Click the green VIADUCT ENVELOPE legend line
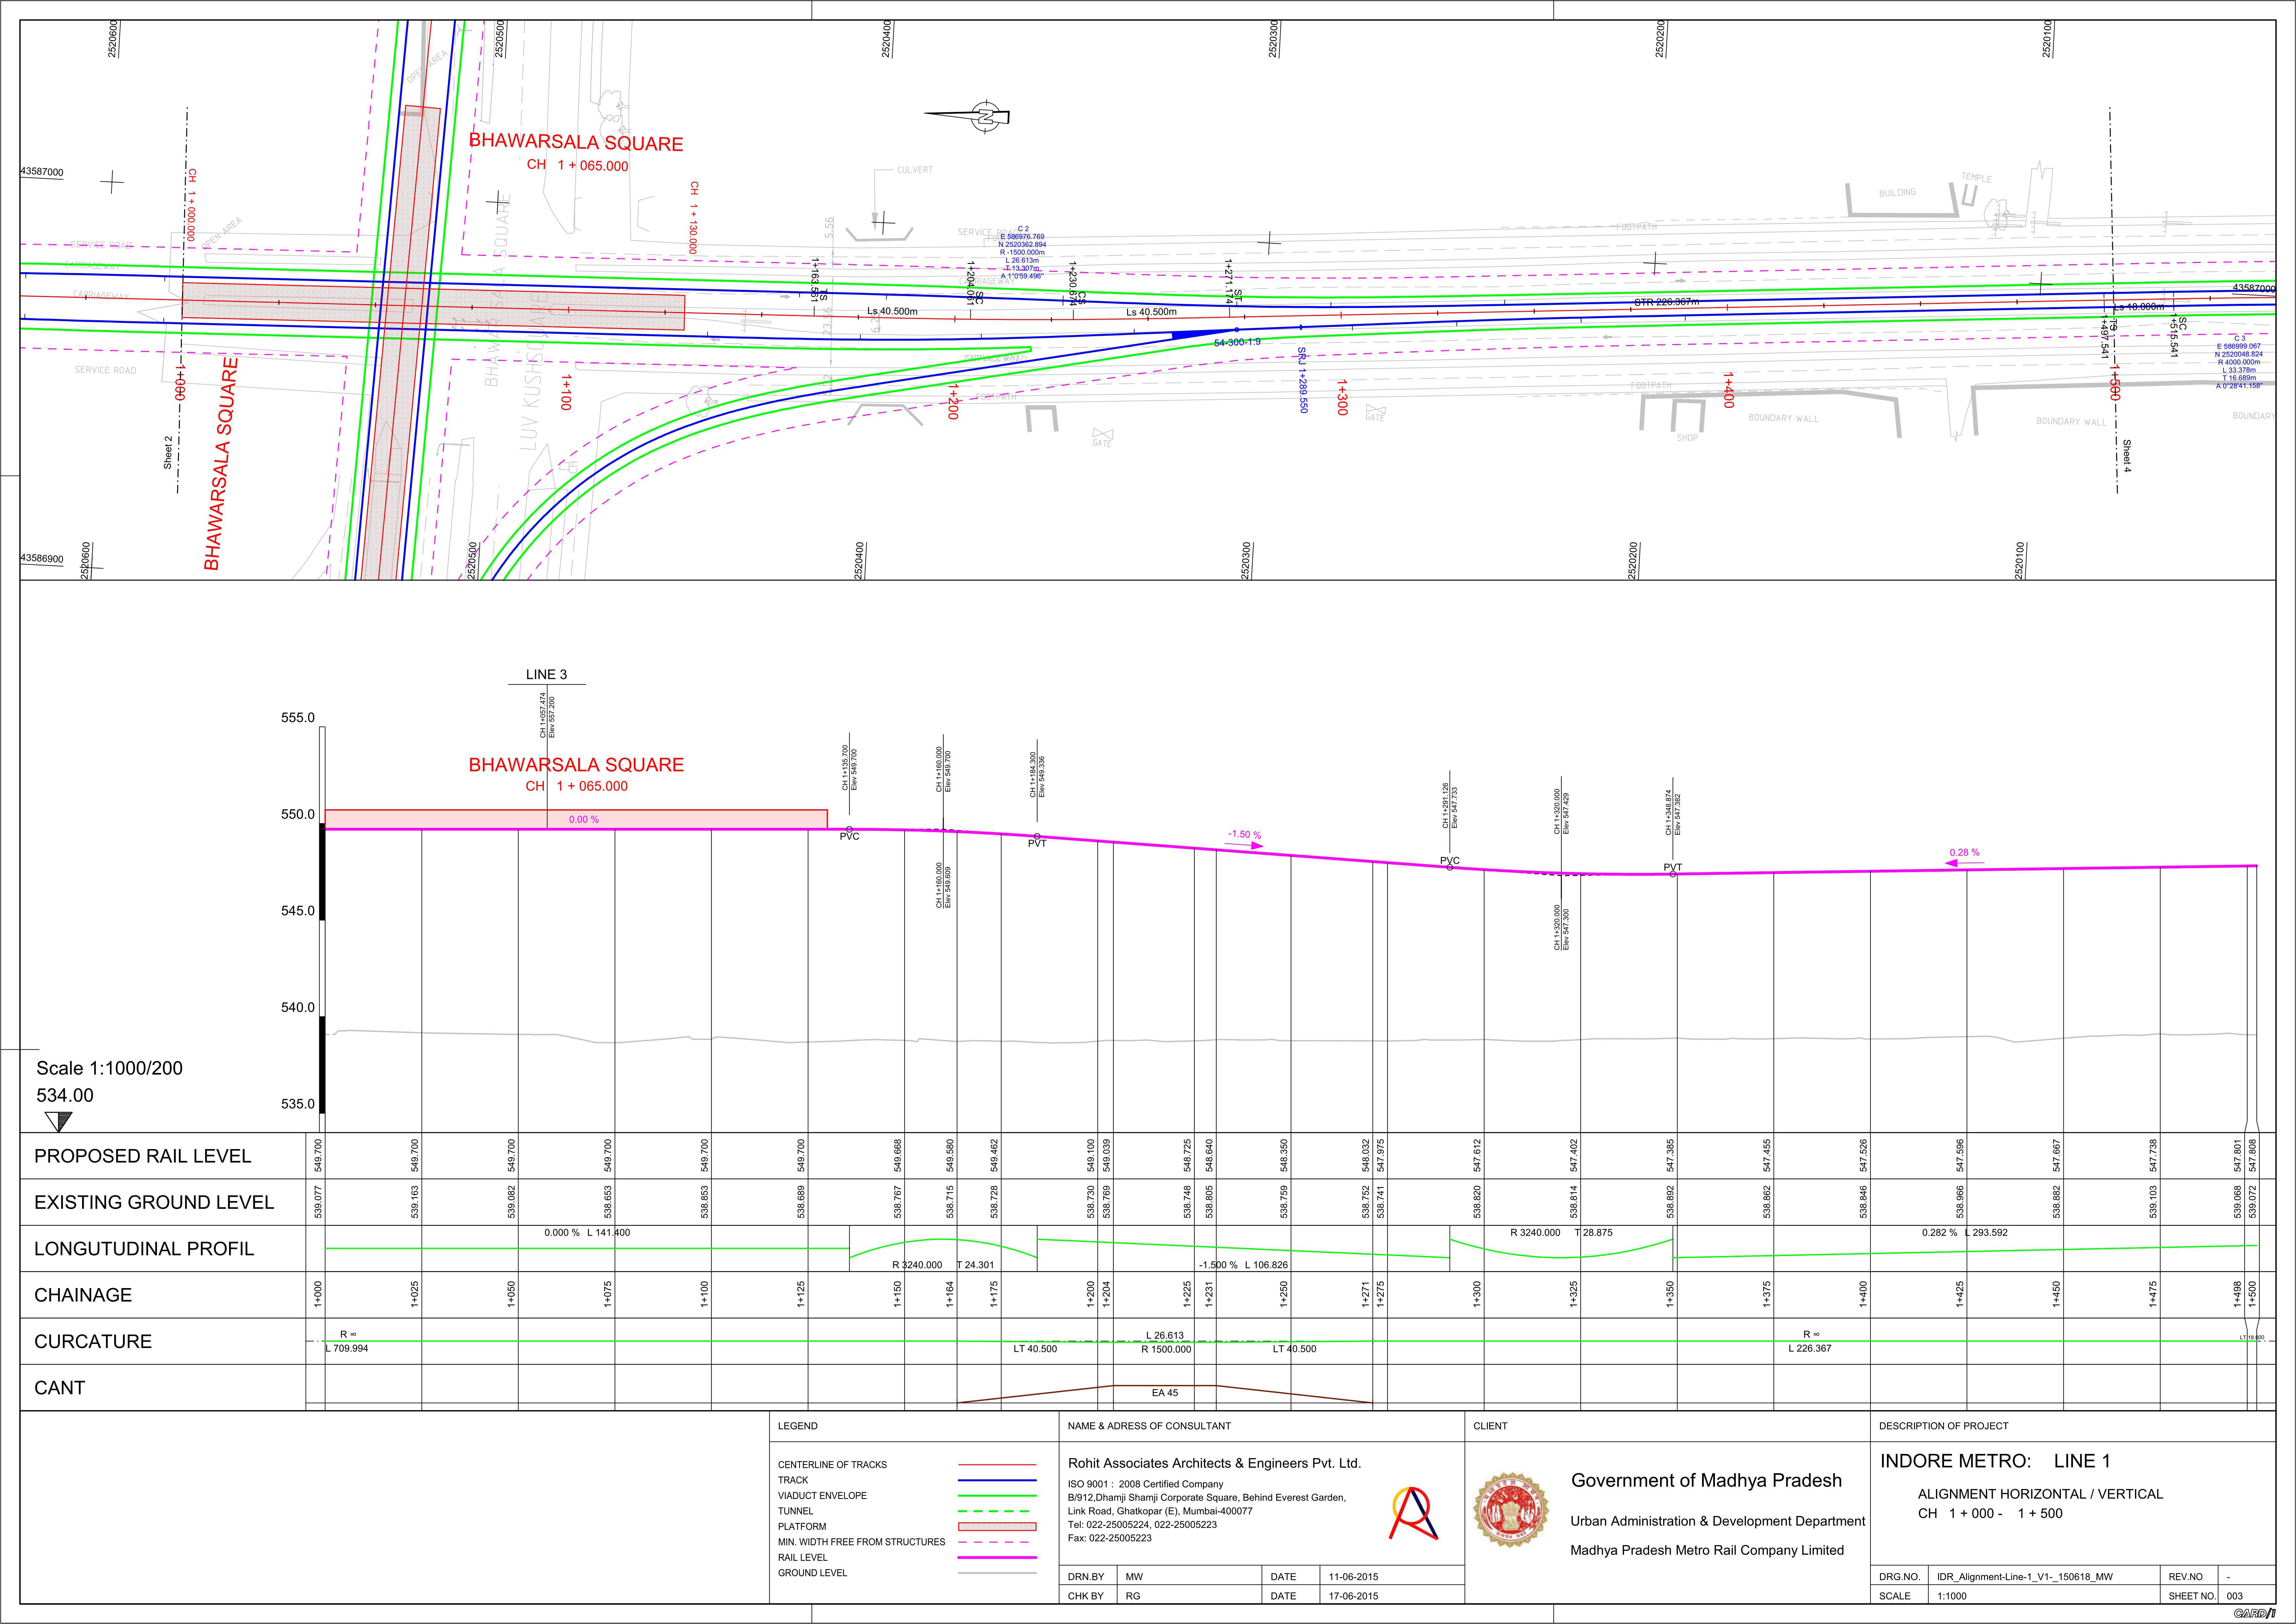This screenshot has height=1624, width=2296. 997,1496
